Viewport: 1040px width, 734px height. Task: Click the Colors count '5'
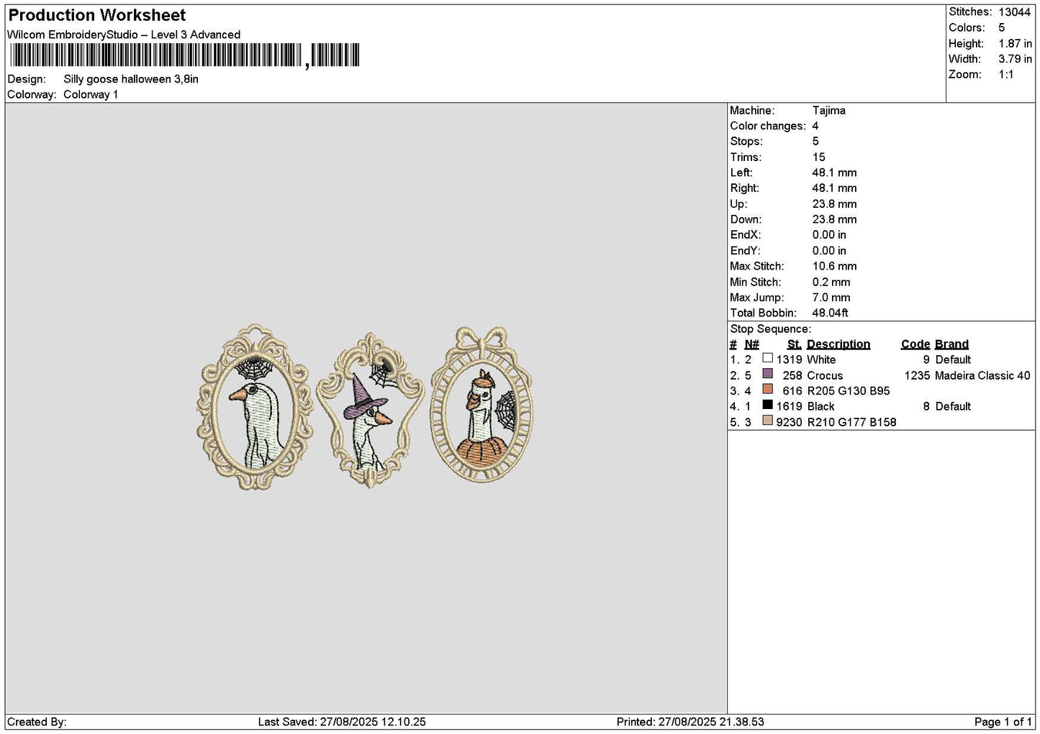point(1001,27)
